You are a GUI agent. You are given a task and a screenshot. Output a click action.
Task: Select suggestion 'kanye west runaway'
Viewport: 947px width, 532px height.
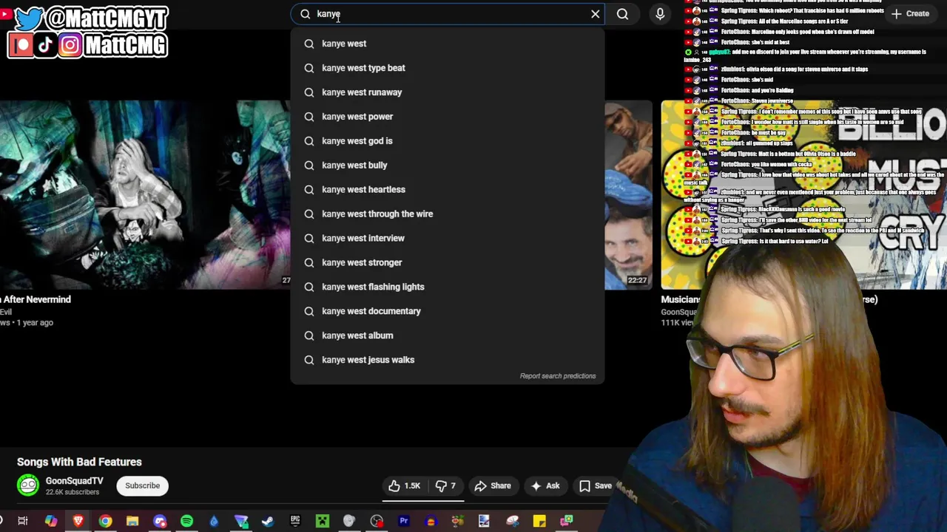coord(448,92)
